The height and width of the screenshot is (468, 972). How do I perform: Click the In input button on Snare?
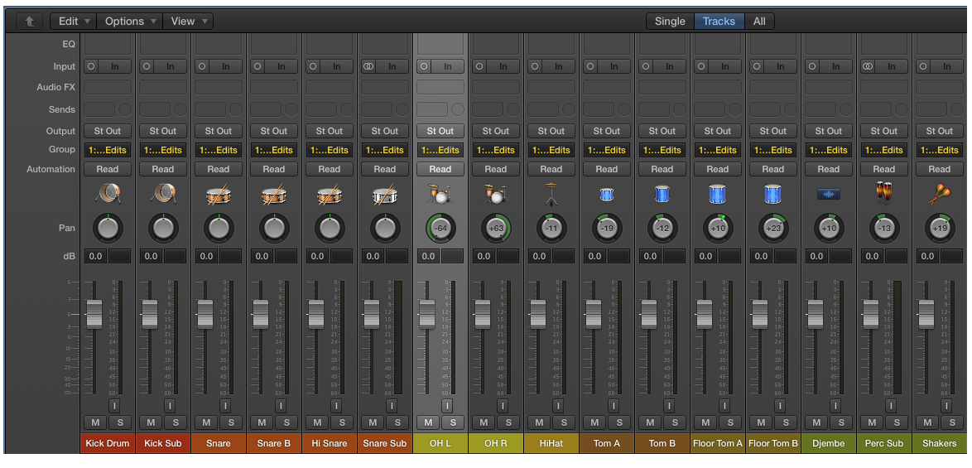(x=226, y=66)
